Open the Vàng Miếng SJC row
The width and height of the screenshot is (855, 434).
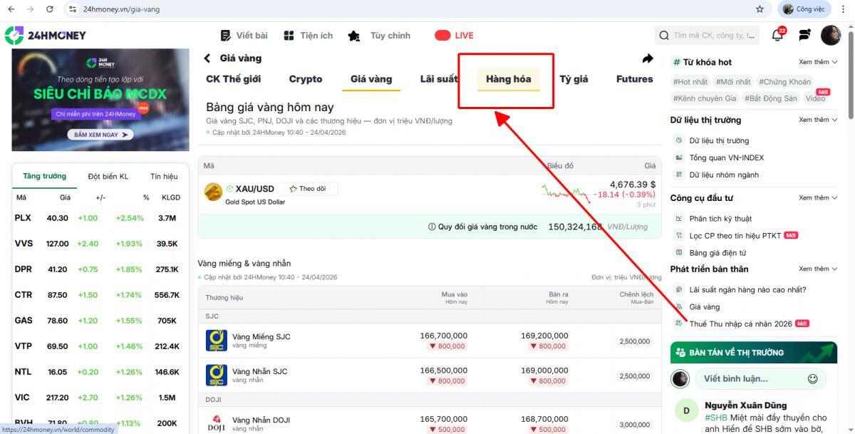click(x=430, y=341)
